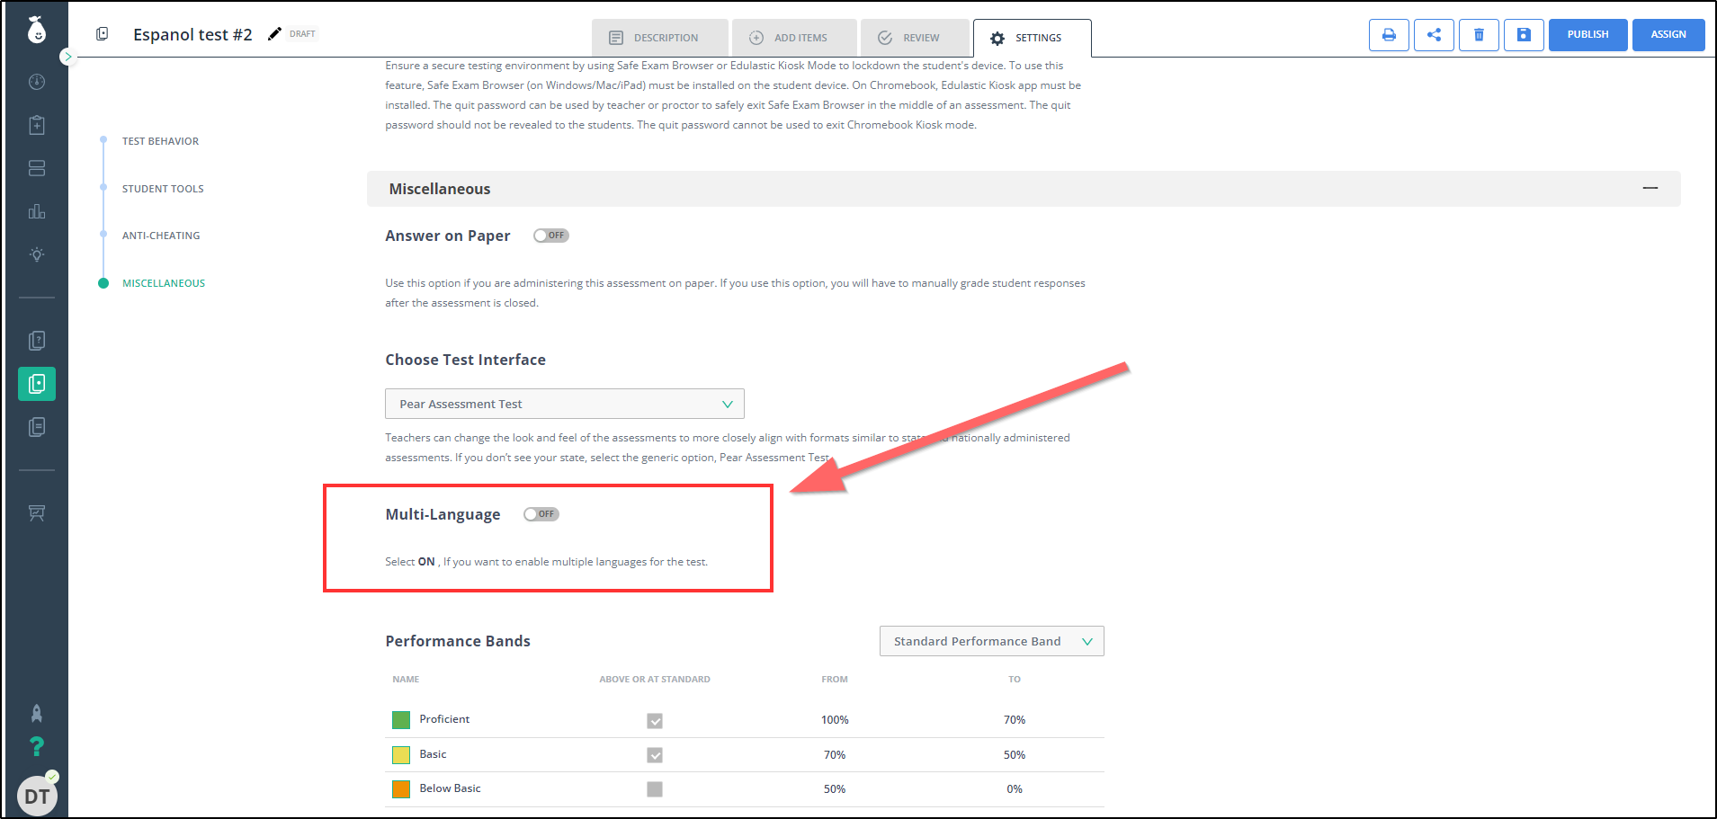
Task: Click the Below Basic band name
Action: coord(450,788)
